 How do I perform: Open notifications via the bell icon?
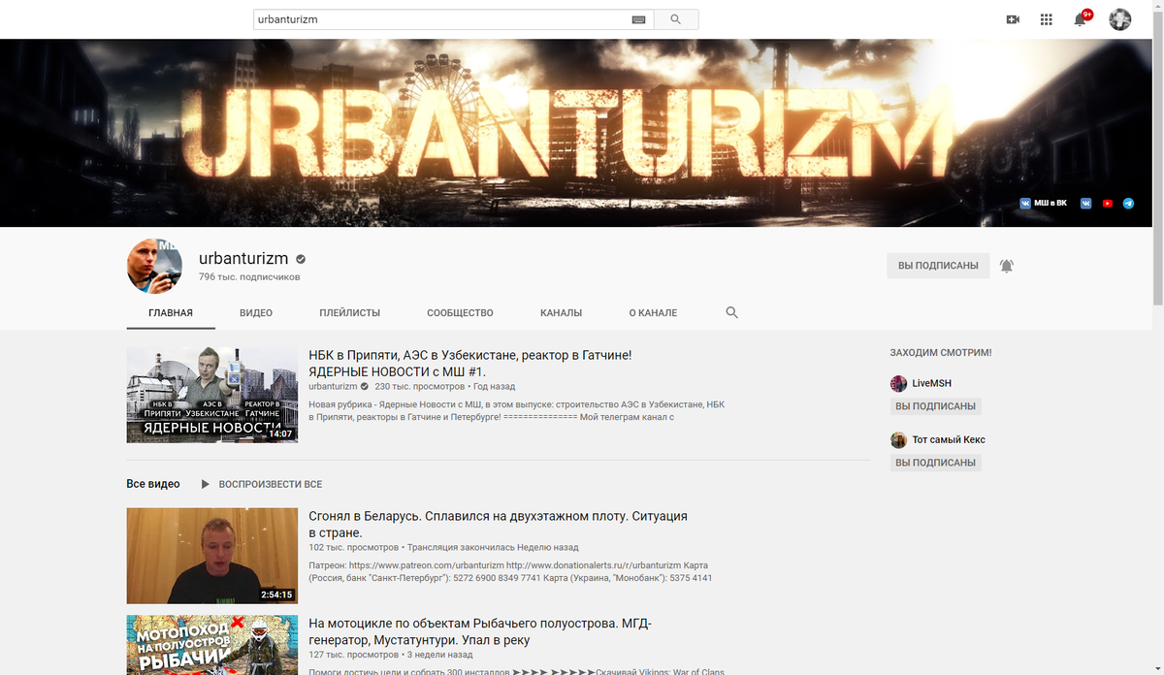pos(1079,18)
